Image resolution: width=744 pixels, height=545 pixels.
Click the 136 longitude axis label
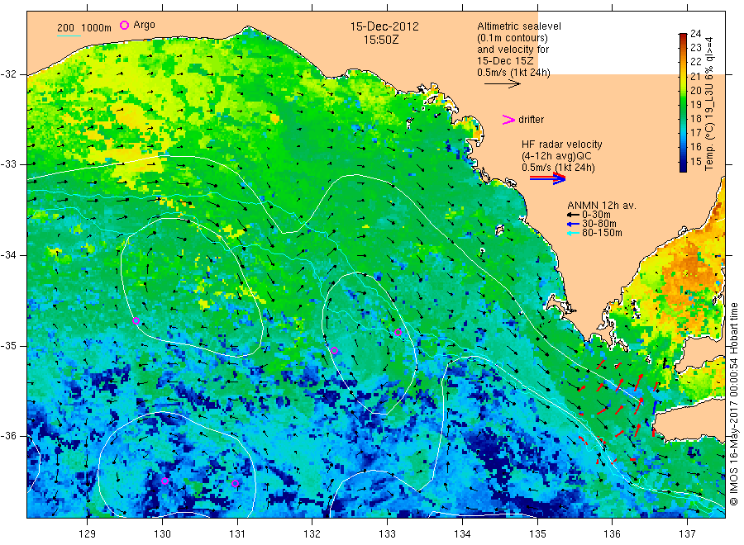612,534
